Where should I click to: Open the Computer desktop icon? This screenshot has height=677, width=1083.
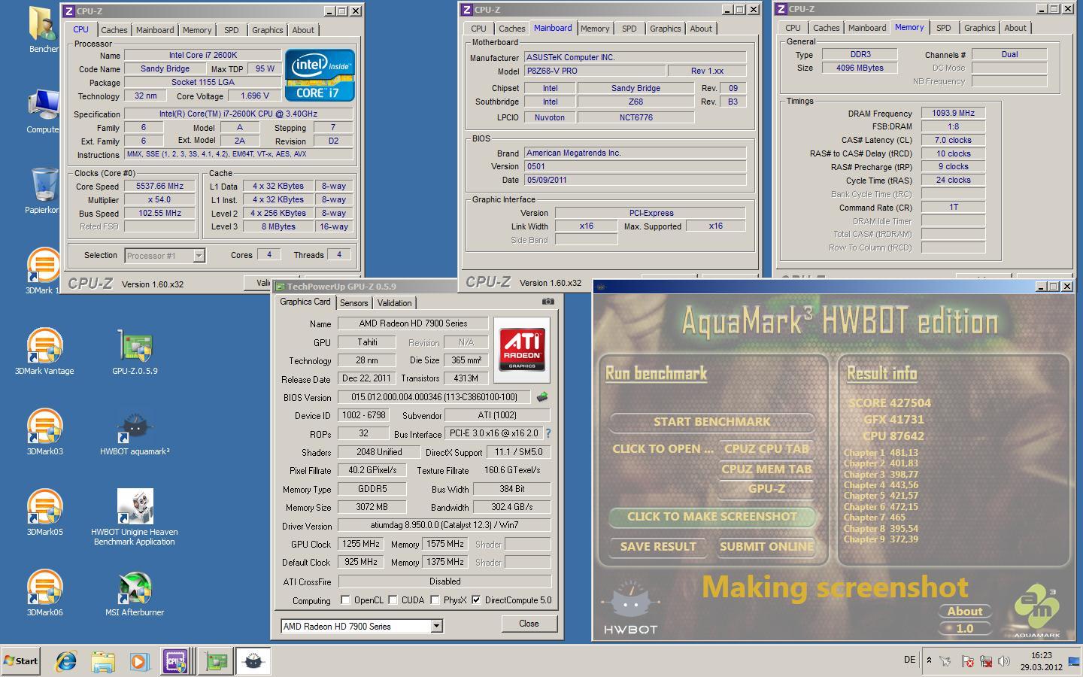click(43, 111)
